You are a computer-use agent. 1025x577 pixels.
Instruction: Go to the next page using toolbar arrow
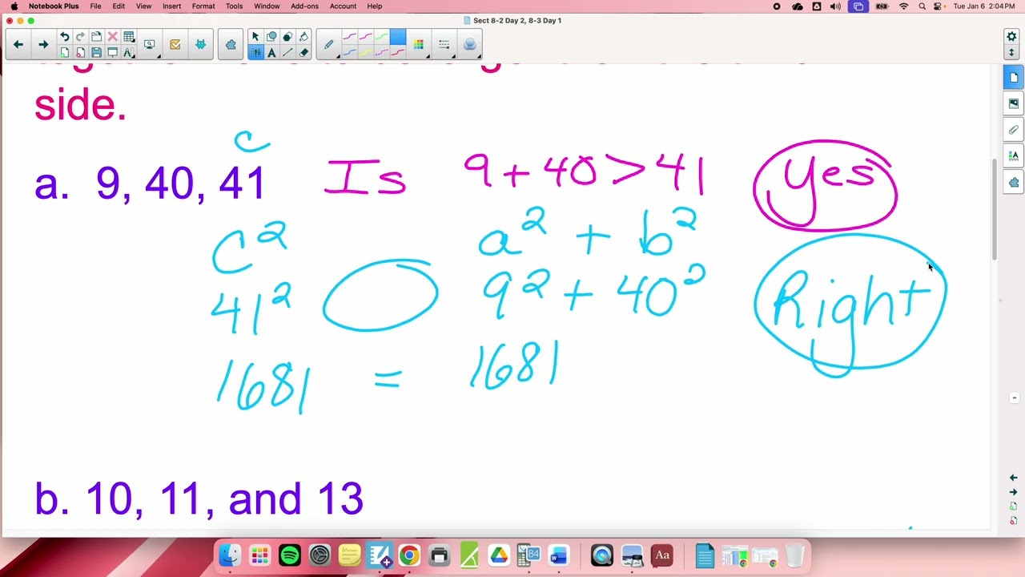pos(43,44)
